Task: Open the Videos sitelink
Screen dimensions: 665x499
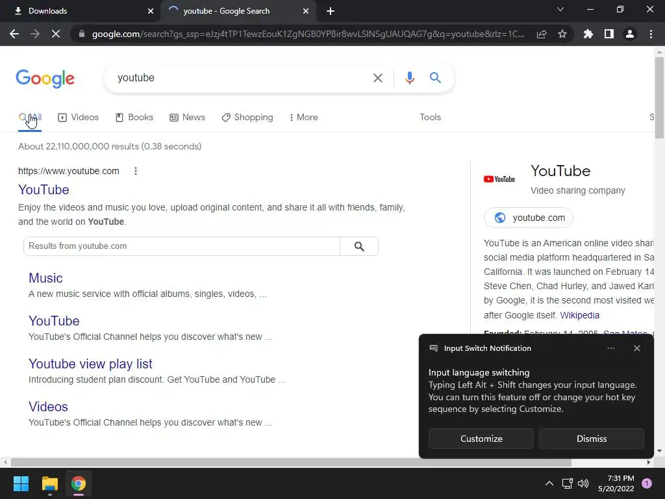Action: (48, 407)
